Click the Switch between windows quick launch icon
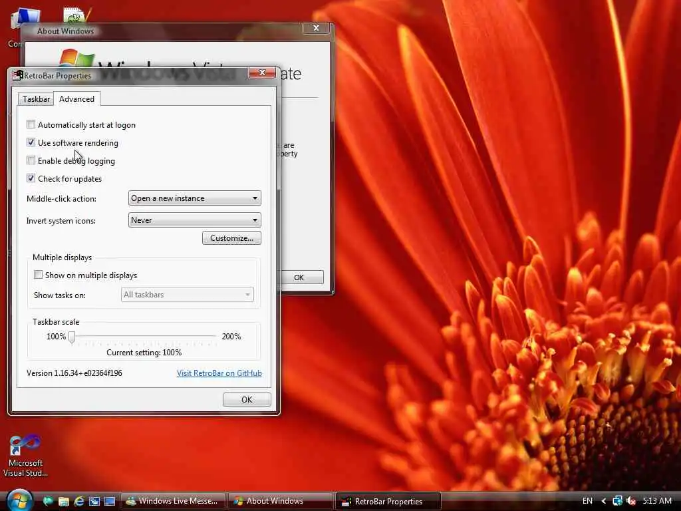The width and height of the screenshot is (681, 511). point(94,502)
